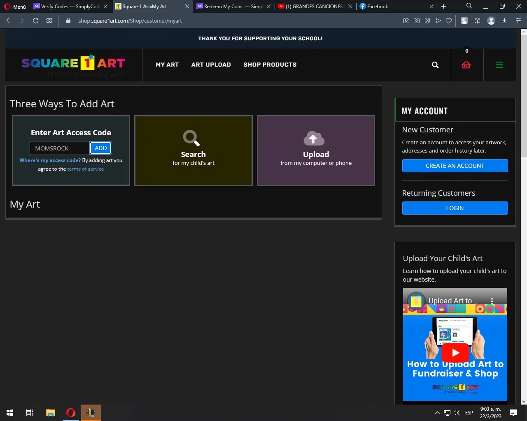The image size is (527, 421).
Task: View the shopping cart basket
Action: click(466, 65)
